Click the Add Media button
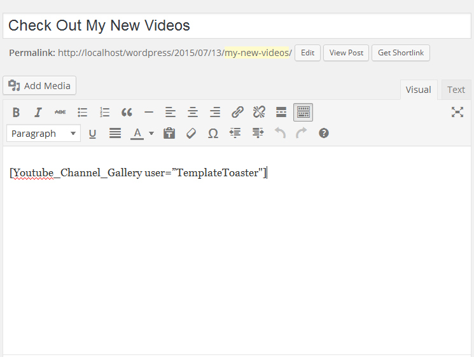The height and width of the screenshot is (357, 474). point(39,85)
